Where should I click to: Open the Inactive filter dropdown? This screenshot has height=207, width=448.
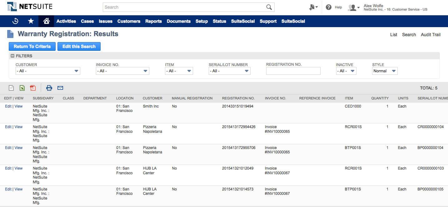[x=346, y=71]
